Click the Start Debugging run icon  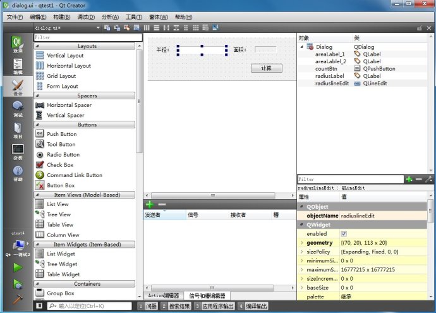18,284
